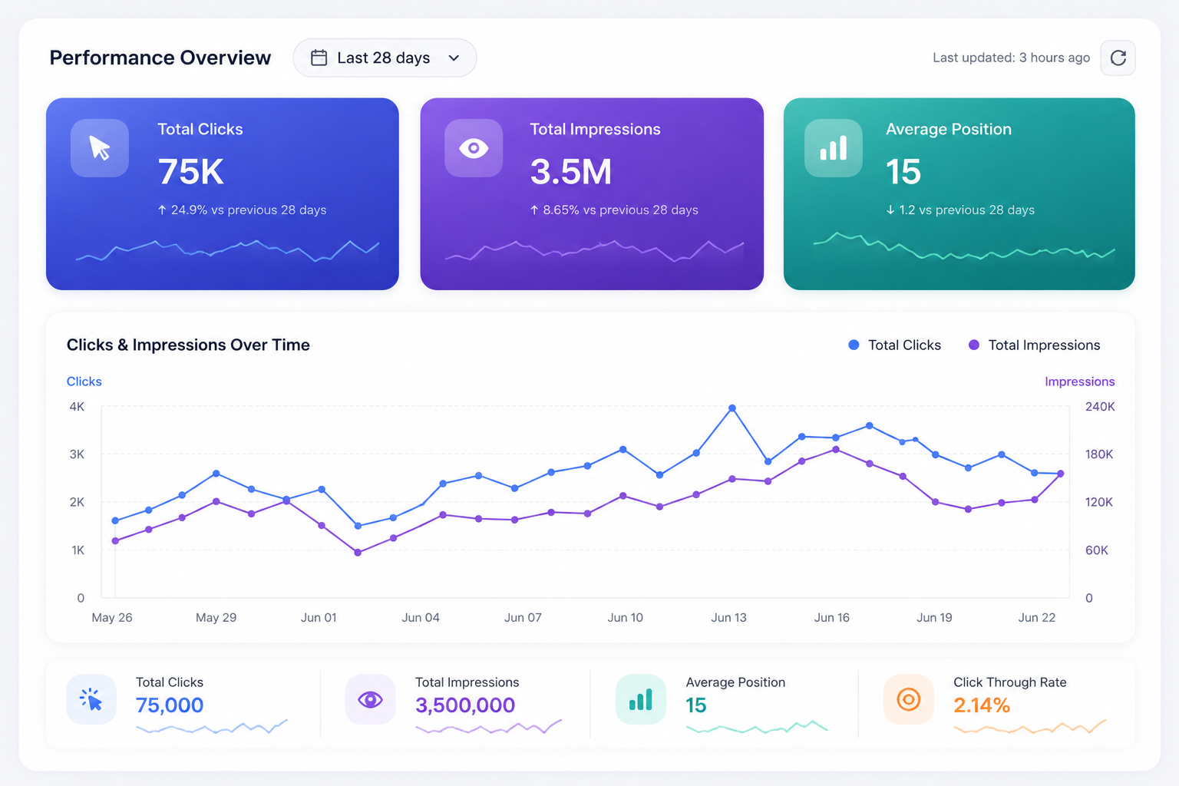This screenshot has width=1179, height=786.
Task: Click the Clicks & Impressions Over Time title
Action: [188, 345]
